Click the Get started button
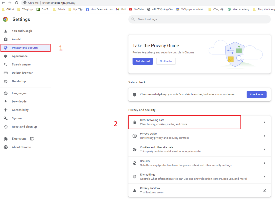 pyautogui.click(x=143, y=61)
